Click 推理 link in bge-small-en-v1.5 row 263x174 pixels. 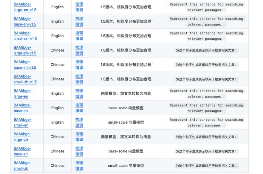[79, 33]
